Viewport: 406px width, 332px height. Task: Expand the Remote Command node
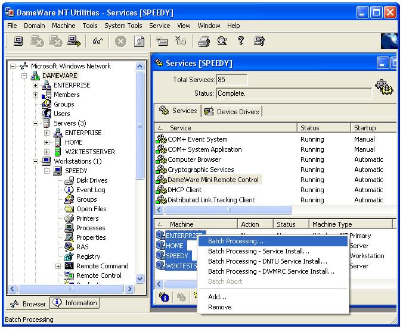coord(58,266)
